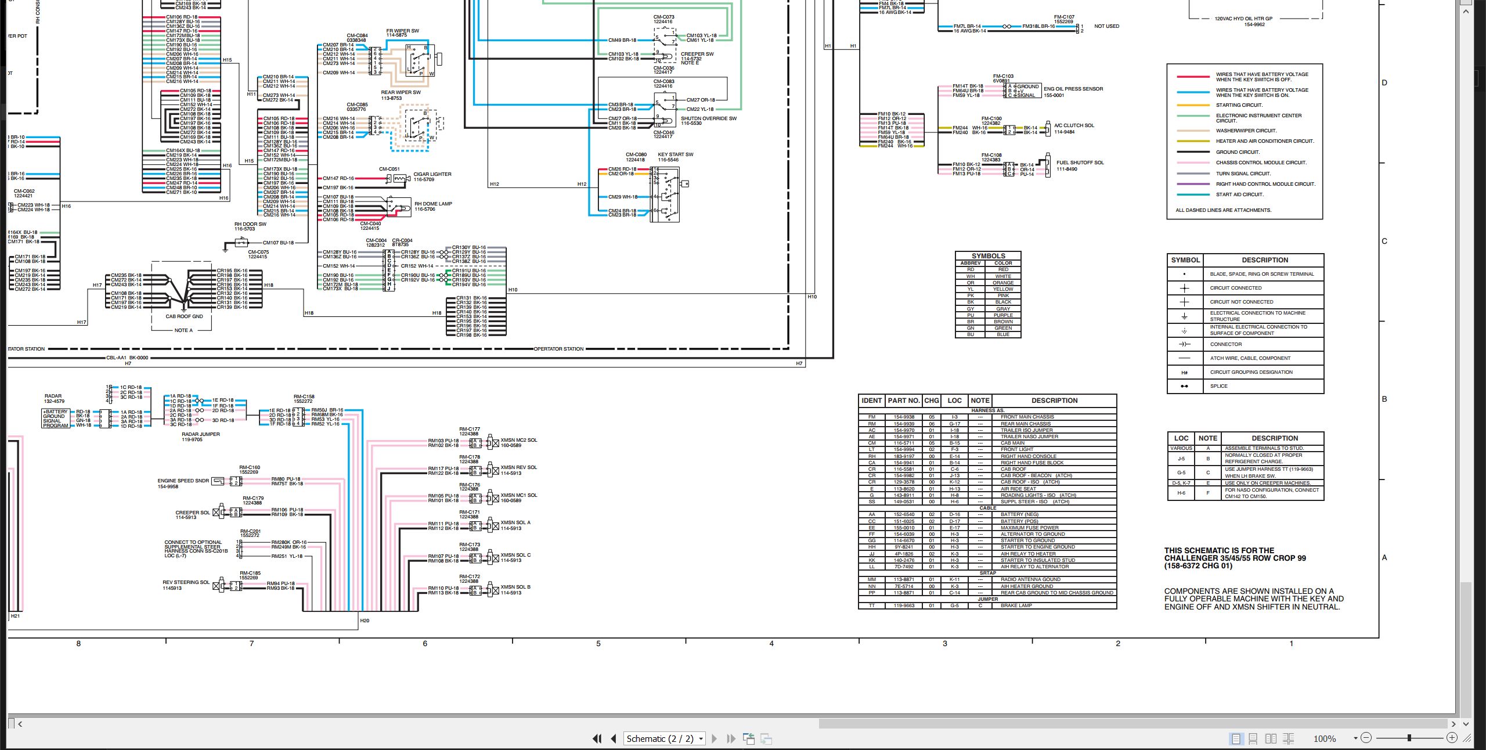Screen dimensions: 1486x750
Task: Click the REV STEERING SOL label
Action: [186, 582]
